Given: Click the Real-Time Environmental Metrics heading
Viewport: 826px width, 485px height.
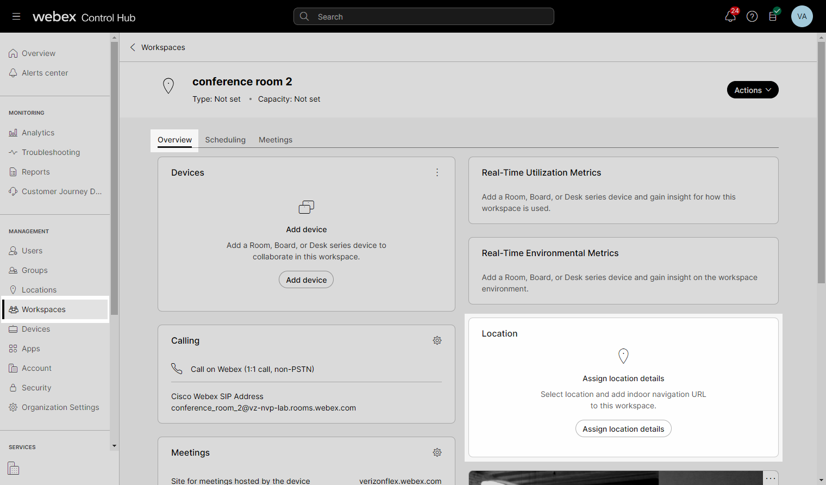Looking at the screenshot, I should [x=550, y=253].
